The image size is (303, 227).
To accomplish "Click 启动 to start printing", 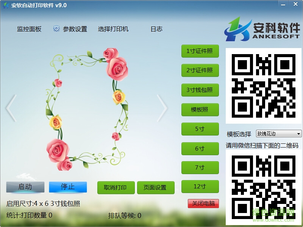I will pyautogui.click(x=25, y=187).
